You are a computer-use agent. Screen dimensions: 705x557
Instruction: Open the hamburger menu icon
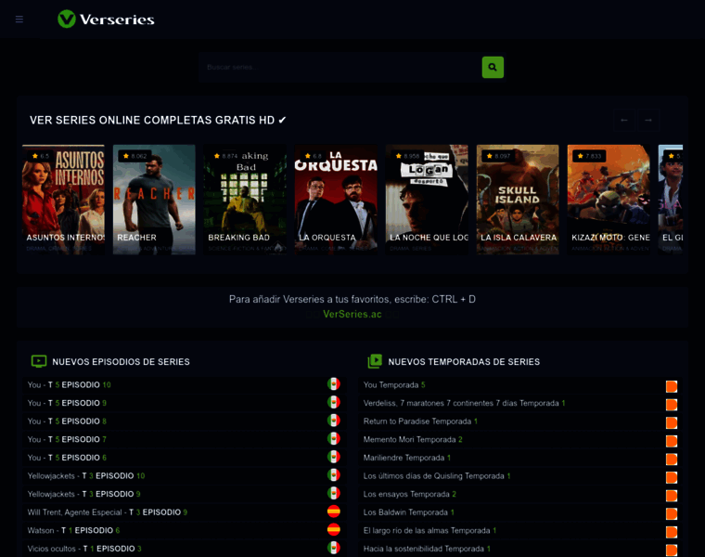point(19,19)
